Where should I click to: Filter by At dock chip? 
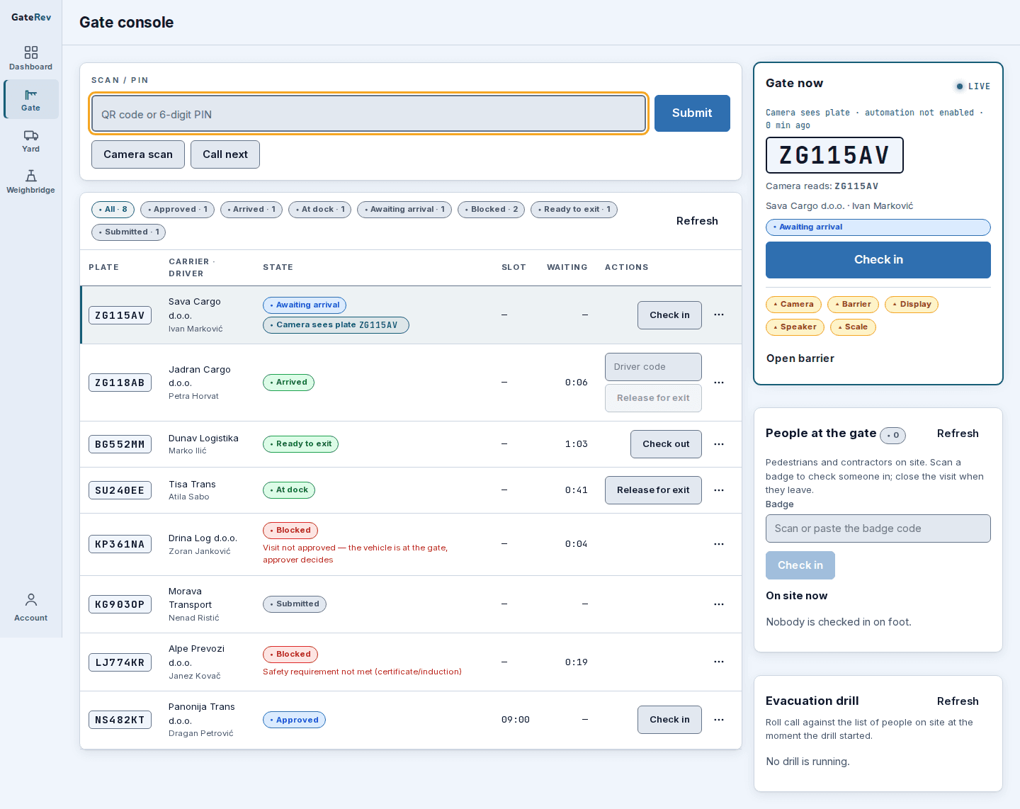pyautogui.click(x=319, y=210)
